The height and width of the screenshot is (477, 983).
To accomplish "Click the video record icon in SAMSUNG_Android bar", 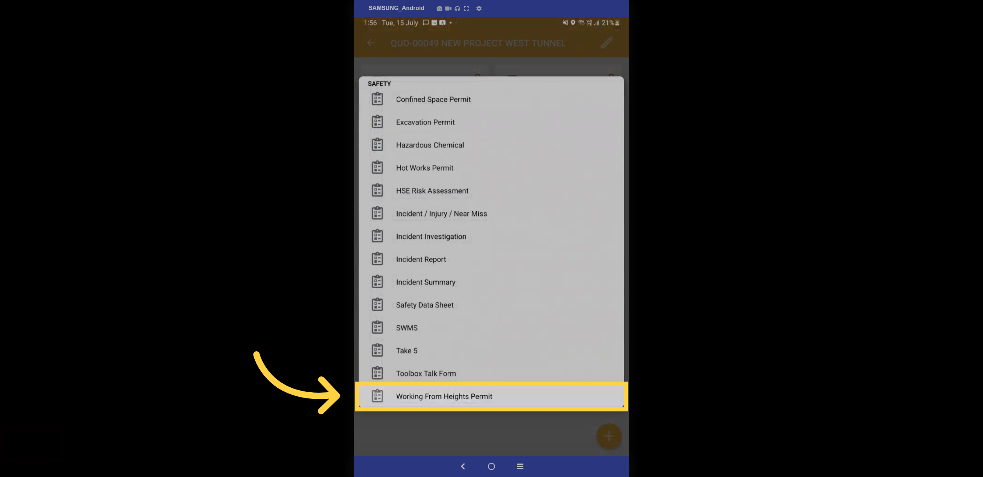I will tap(448, 9).
